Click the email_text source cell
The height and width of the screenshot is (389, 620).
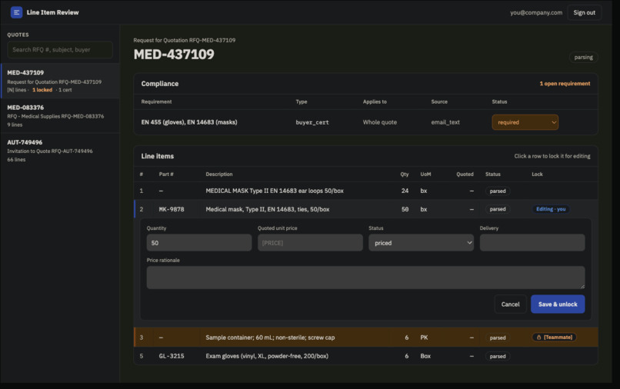[x=445, y=122]
